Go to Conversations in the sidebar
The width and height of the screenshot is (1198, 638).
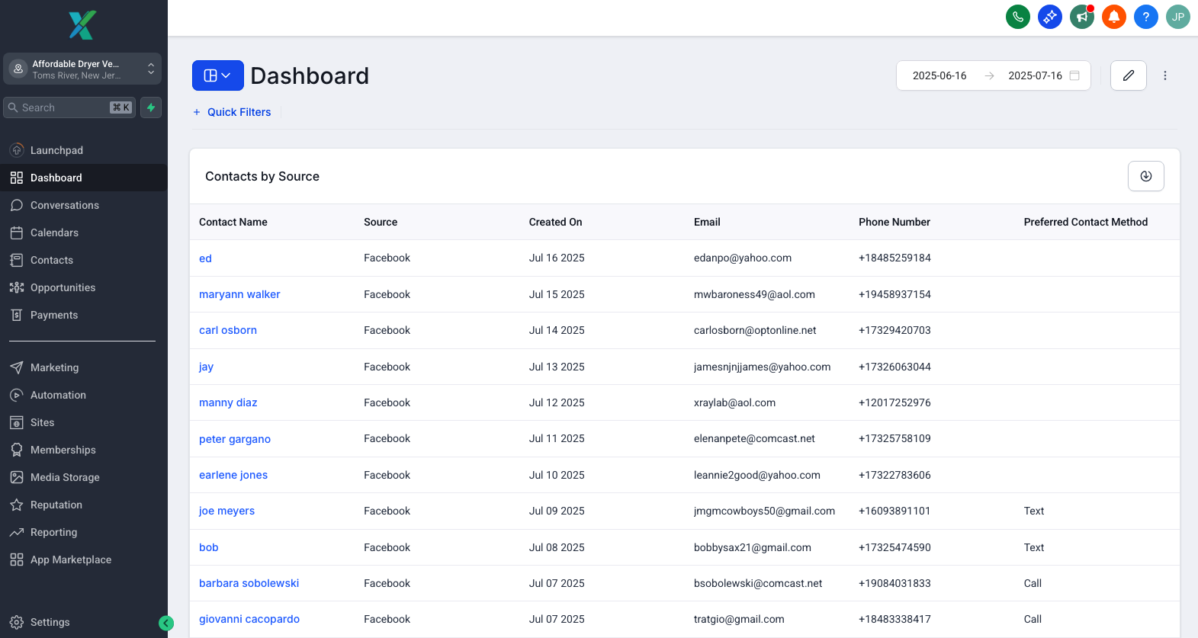point(65,205)
